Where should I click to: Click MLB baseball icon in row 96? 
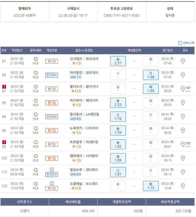(x=36, y=128)
